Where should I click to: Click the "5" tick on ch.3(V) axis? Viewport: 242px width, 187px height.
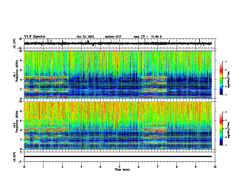[21, 152]
